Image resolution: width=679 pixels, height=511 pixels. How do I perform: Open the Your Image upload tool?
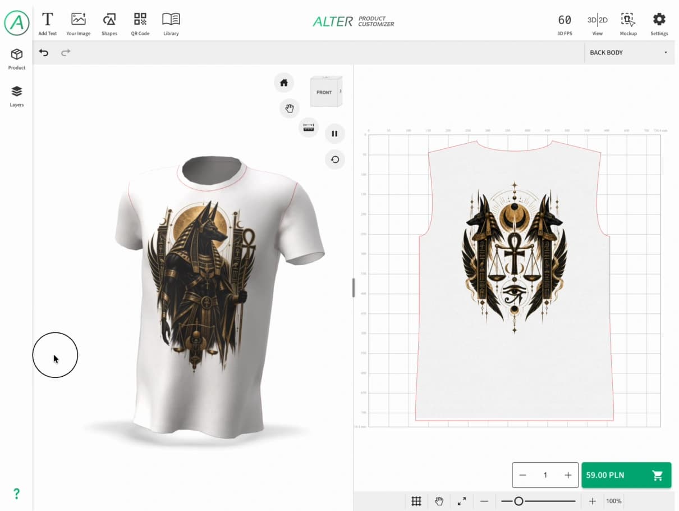click(79, 24)
